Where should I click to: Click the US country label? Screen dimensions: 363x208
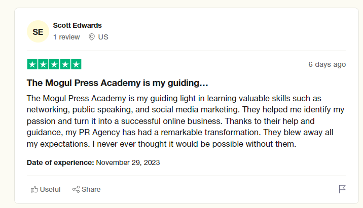point(103,37)
